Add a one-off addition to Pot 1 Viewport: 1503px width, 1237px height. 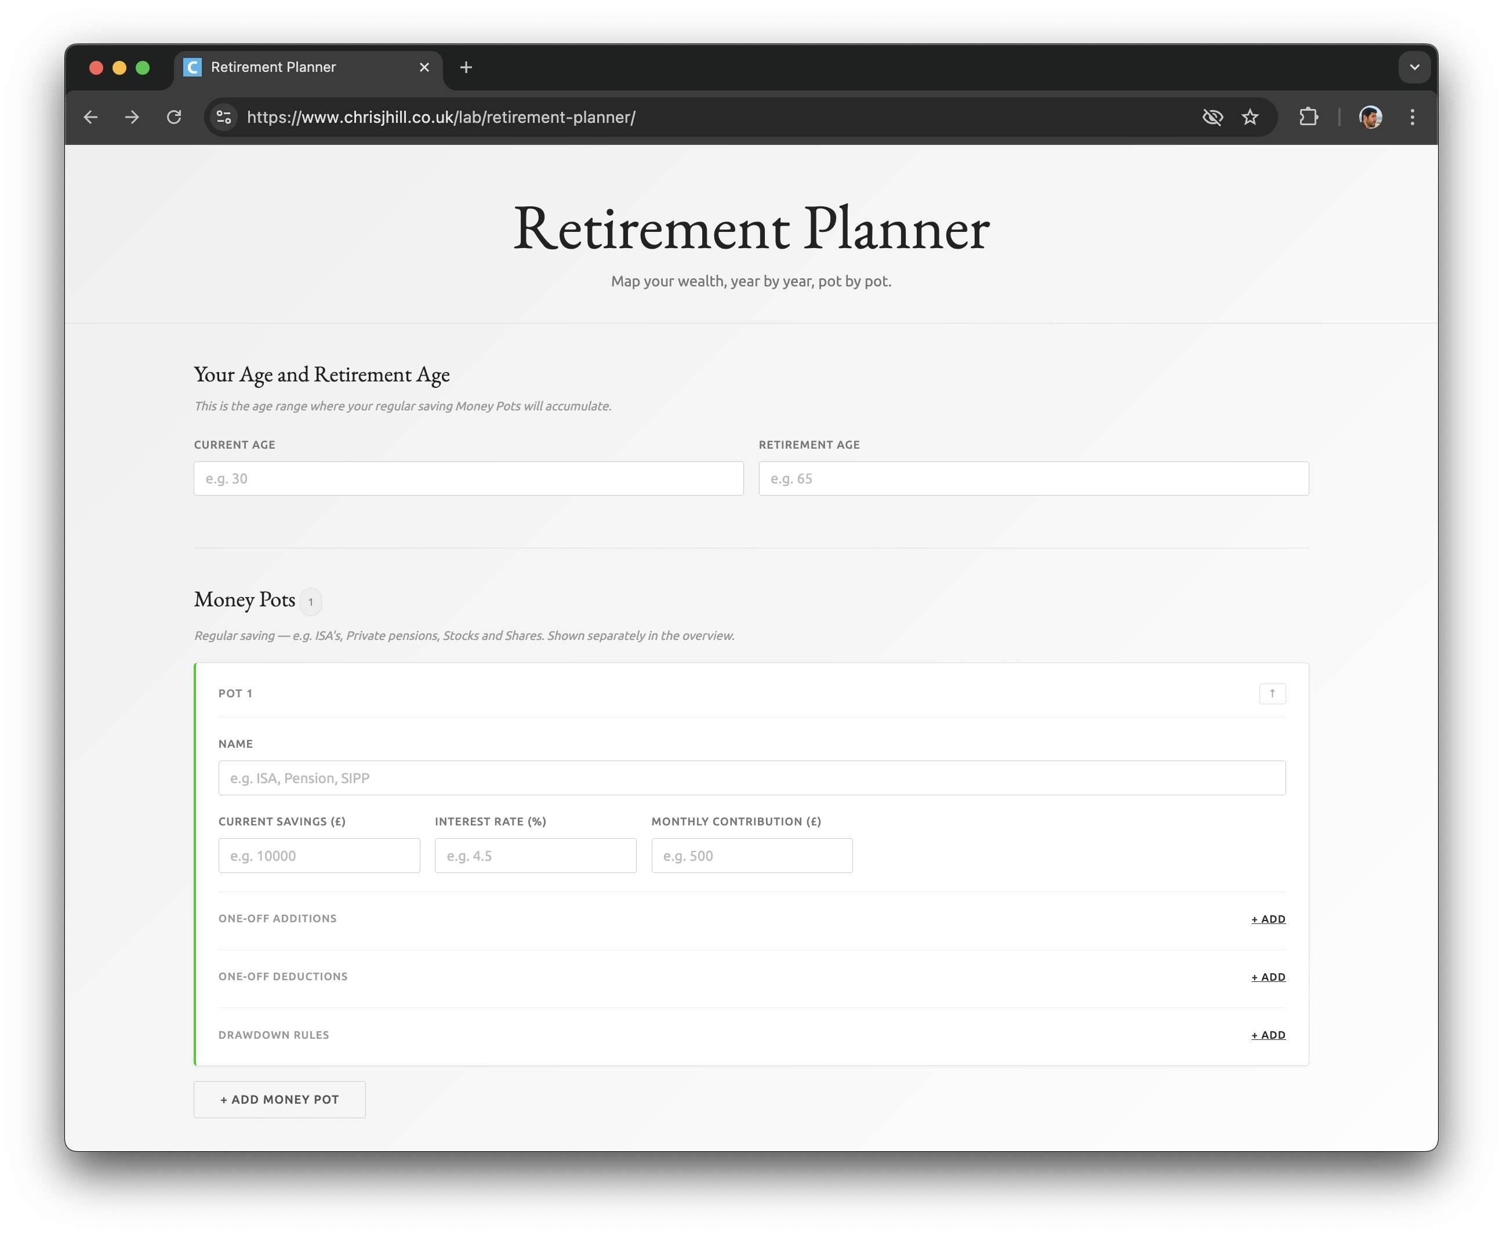coord(1268,919)
